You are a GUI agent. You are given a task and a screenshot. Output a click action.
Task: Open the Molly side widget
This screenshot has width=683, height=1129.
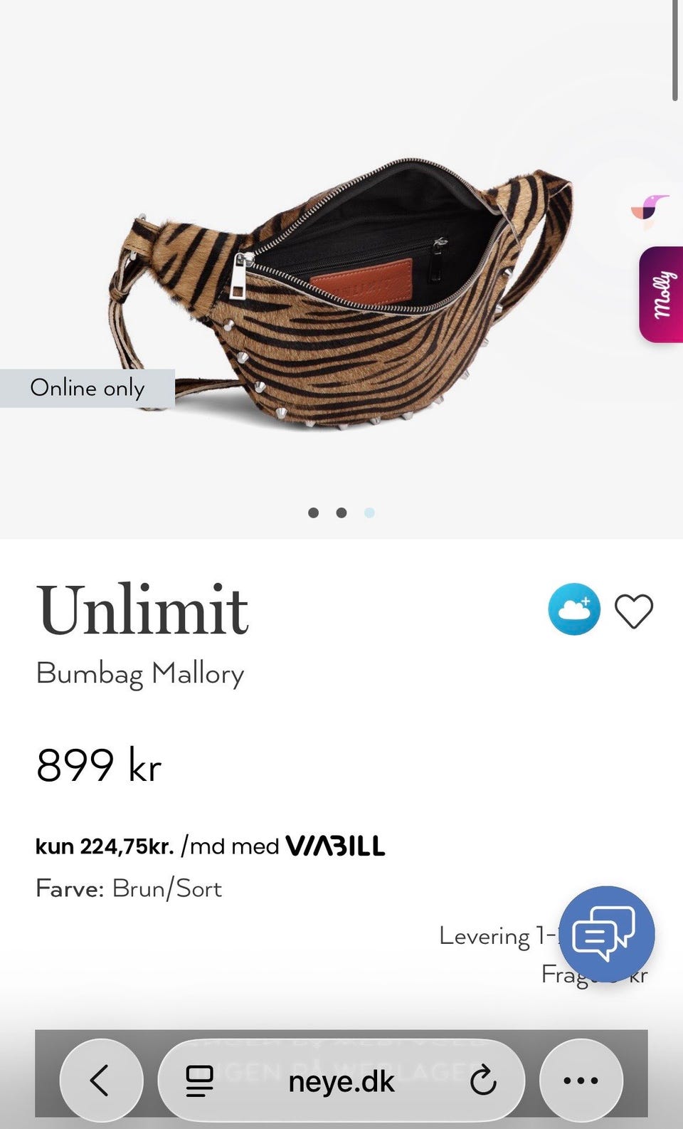click(661, 294)
